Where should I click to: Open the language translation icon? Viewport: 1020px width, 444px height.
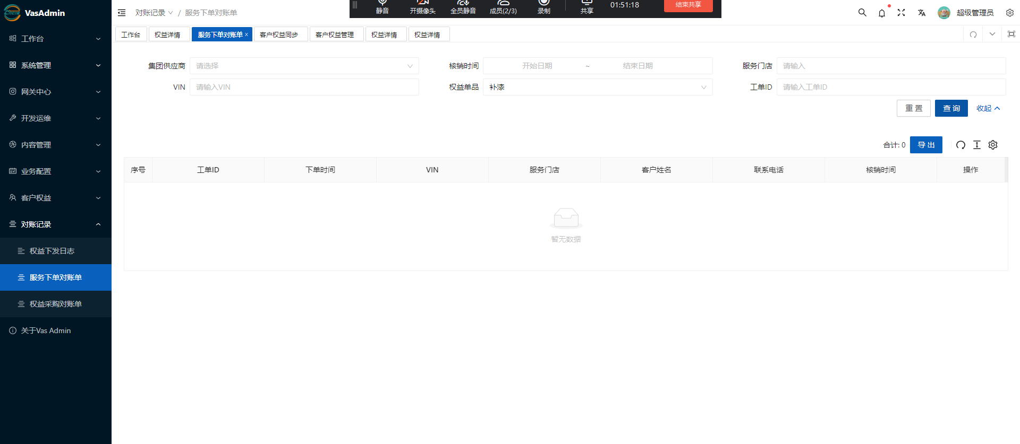tap(922, 13)
